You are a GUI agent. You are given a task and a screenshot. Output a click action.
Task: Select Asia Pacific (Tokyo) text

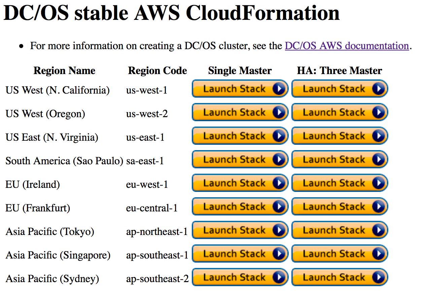(50, 232)
